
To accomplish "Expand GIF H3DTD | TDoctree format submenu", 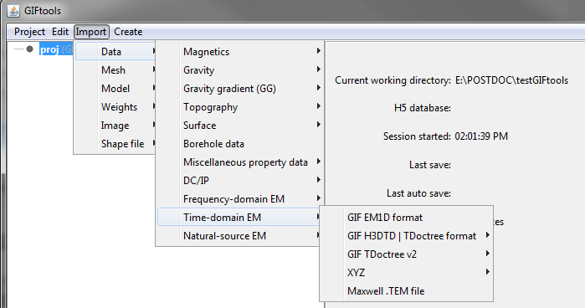I will (x=406, y=235).
